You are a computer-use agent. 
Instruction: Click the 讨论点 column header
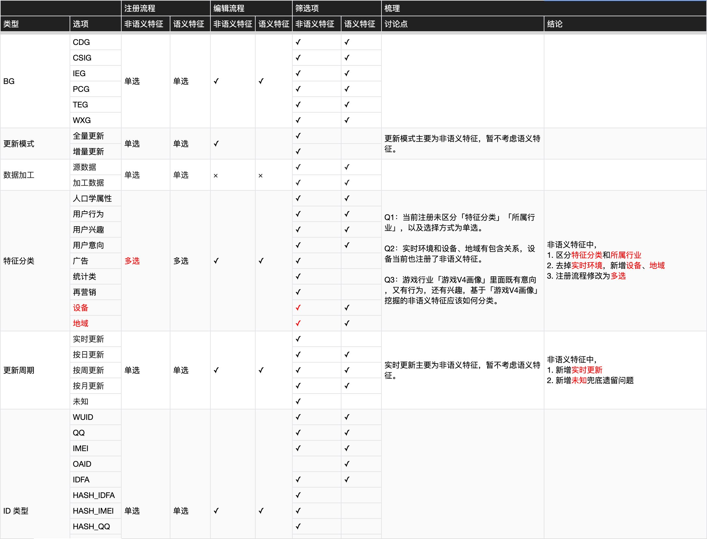coord(462,24)
